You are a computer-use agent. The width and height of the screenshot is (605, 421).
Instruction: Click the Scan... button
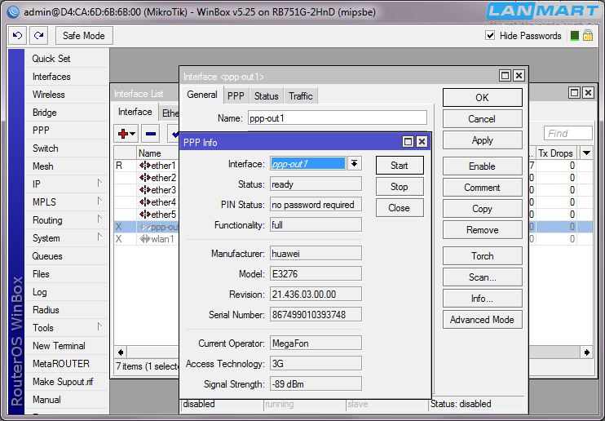483,277
